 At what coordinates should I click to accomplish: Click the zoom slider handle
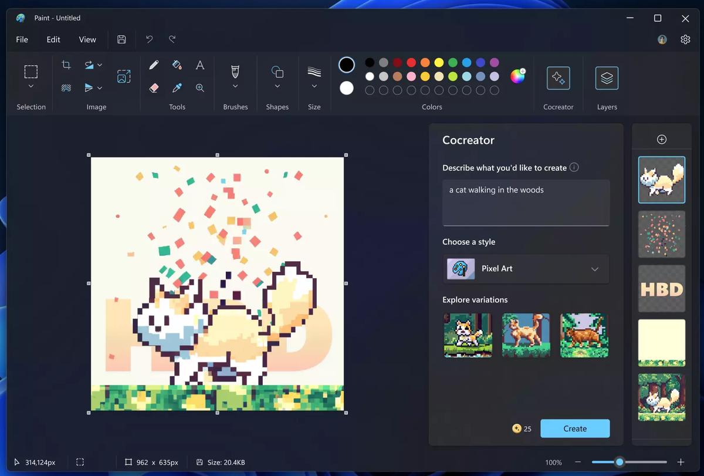[x=619, y=463]
